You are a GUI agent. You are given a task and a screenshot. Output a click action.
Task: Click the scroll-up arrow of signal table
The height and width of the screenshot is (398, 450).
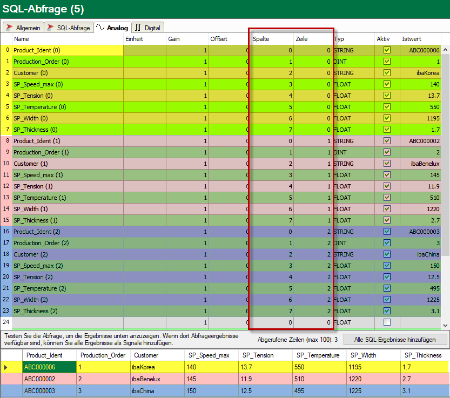point(445,50)
